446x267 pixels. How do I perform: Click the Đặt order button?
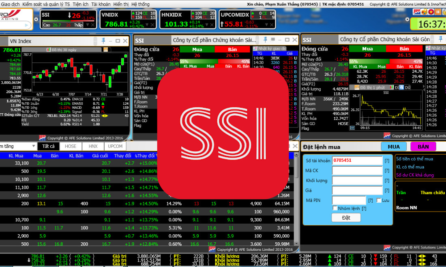346,218
